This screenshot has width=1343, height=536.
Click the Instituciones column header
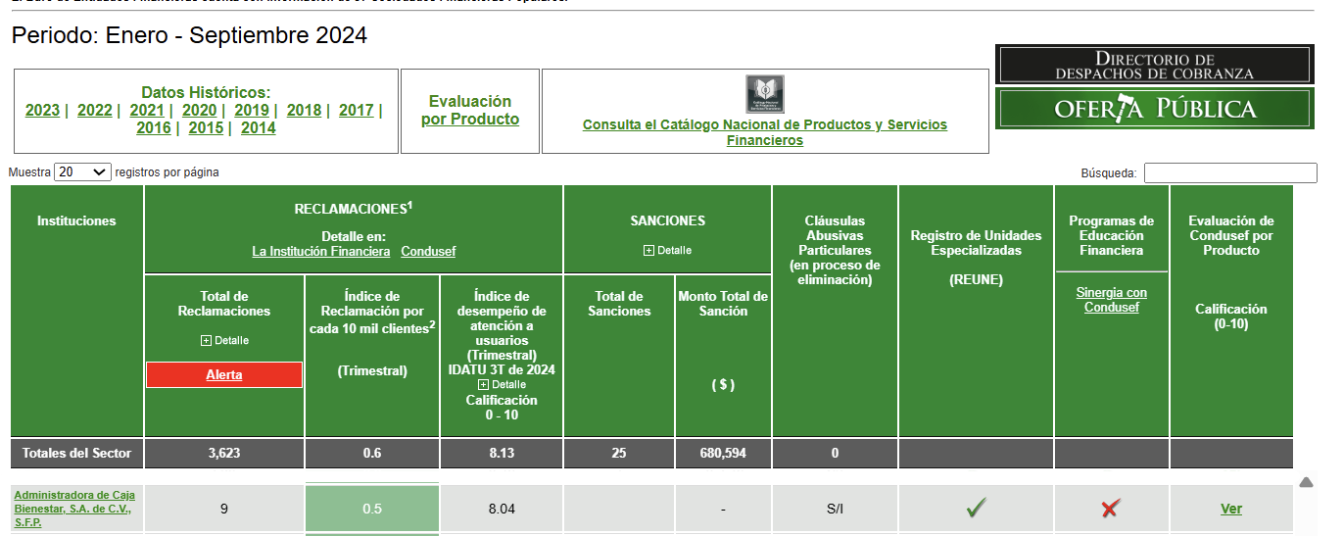(76, 221)
